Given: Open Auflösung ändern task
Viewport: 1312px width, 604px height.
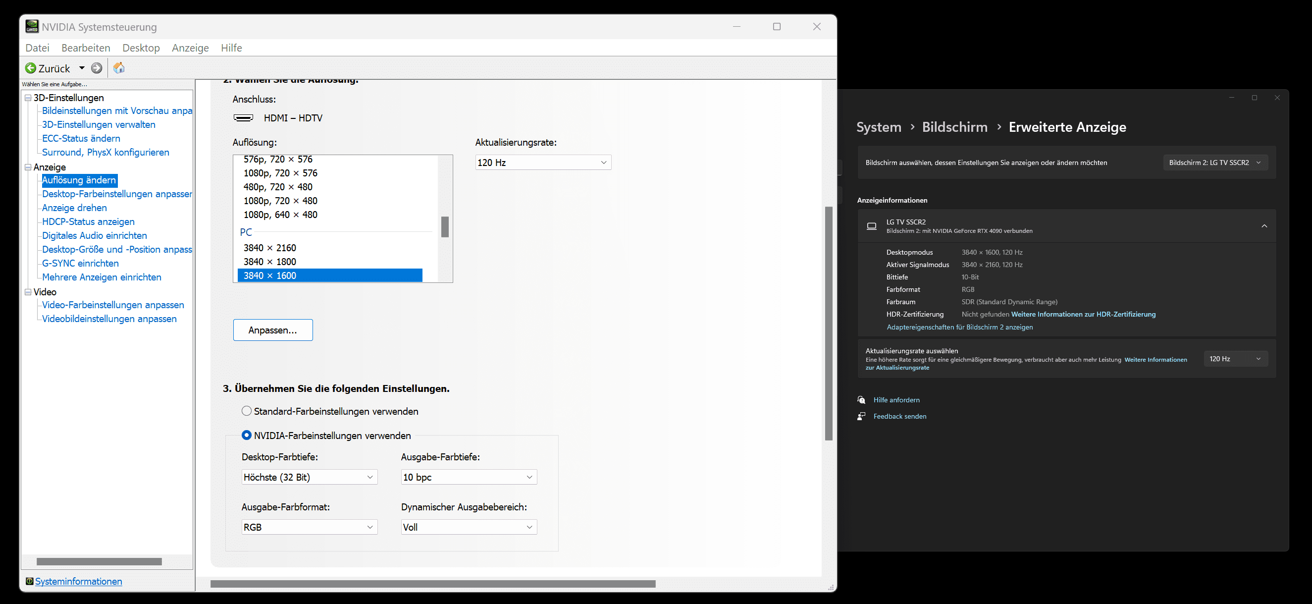Looking at the screenshot, I should [79, 180].
